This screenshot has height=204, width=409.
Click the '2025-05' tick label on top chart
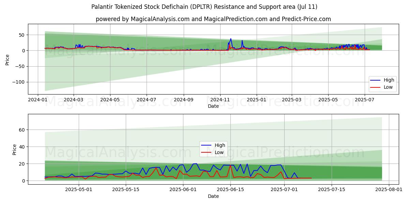point(328,100)
